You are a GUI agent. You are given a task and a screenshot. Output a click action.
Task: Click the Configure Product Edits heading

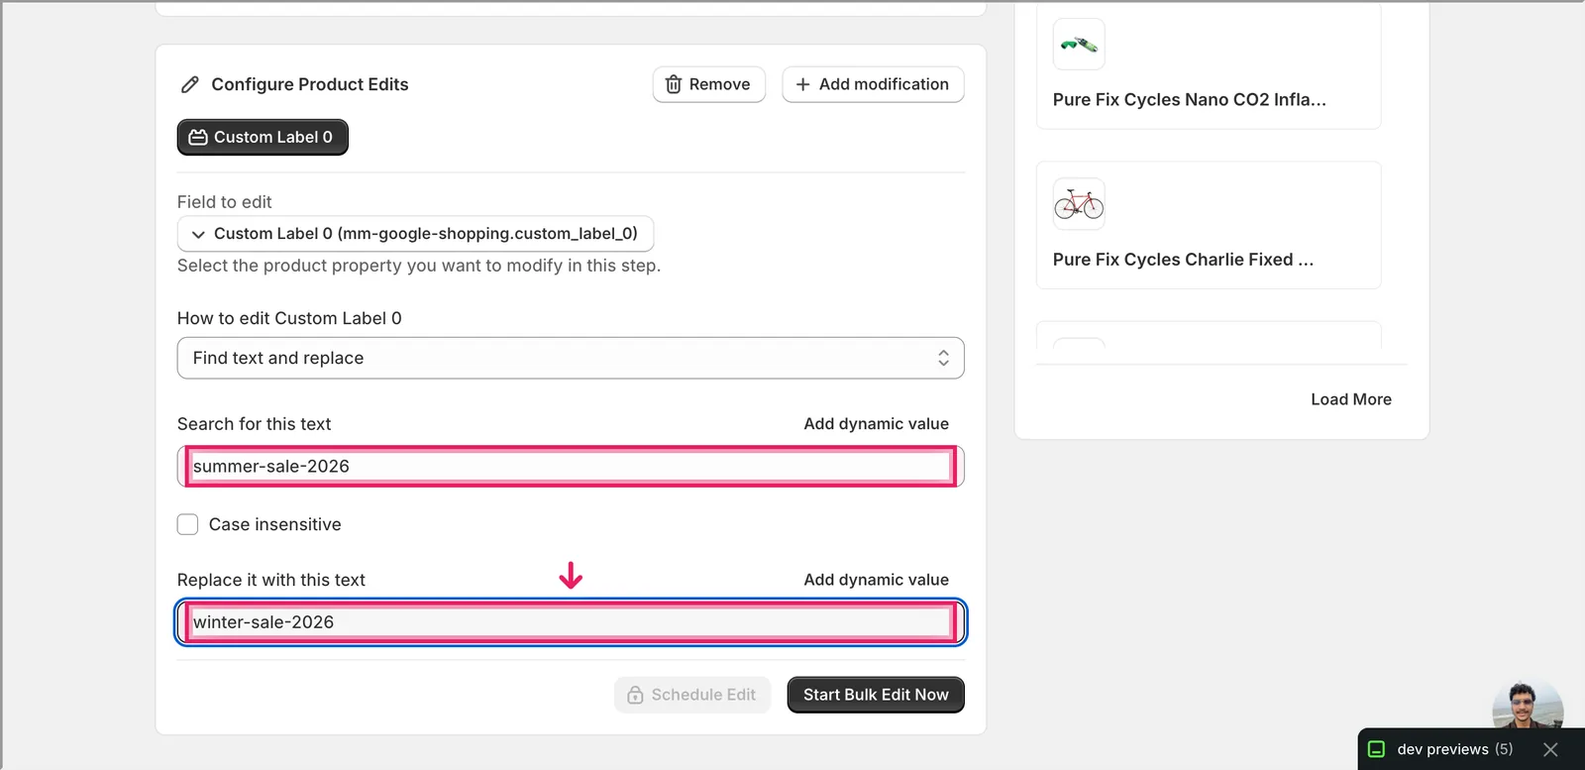tap(310, 85)
